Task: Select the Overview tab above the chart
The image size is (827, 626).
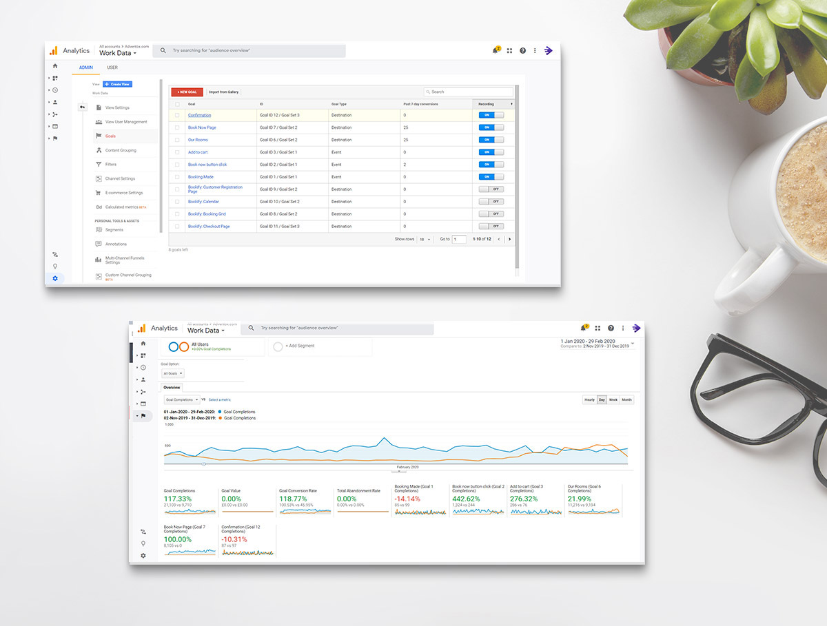Action: pos(171,387)
